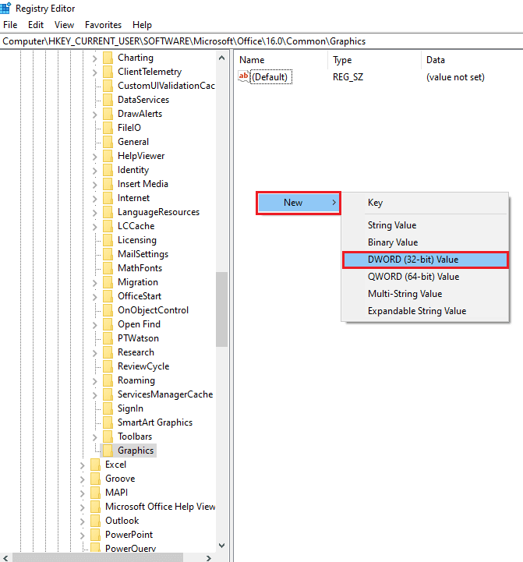Open the View menu
Viewport: 523px width, 562px height.
[64, 25]
